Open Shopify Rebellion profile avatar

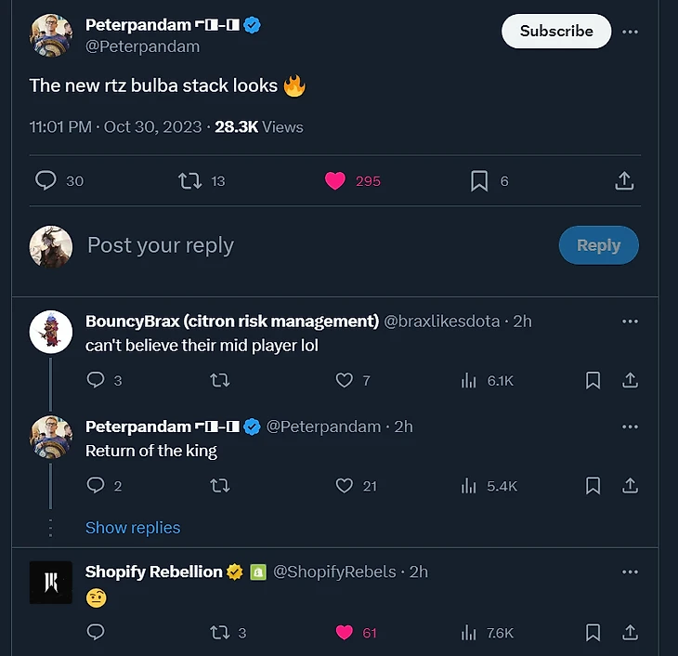pyautogui.click(x=51, y=583)
